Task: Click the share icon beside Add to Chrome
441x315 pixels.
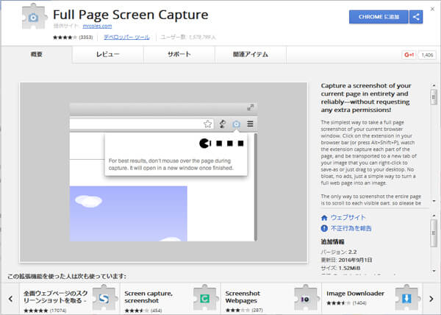Action: 416,16
